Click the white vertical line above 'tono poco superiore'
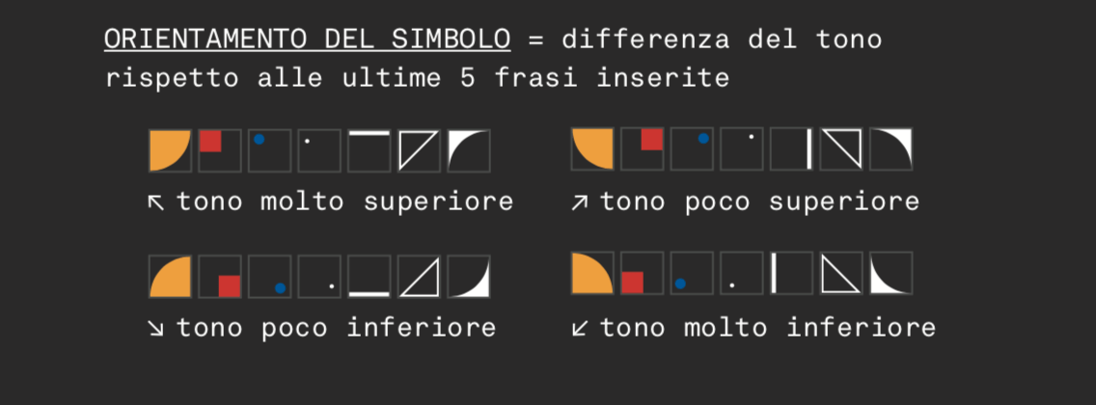The image size is (1096, 405). (x=808, y=149)
